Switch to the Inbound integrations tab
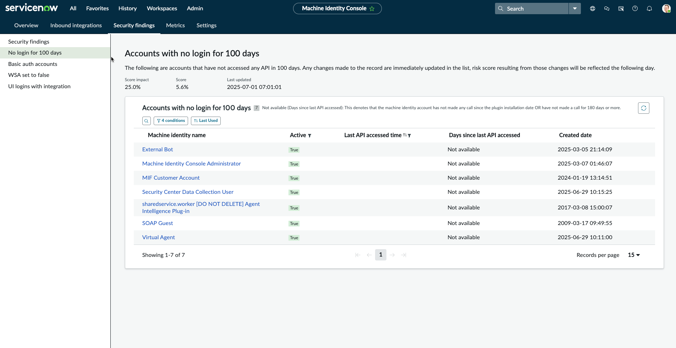 76,26
